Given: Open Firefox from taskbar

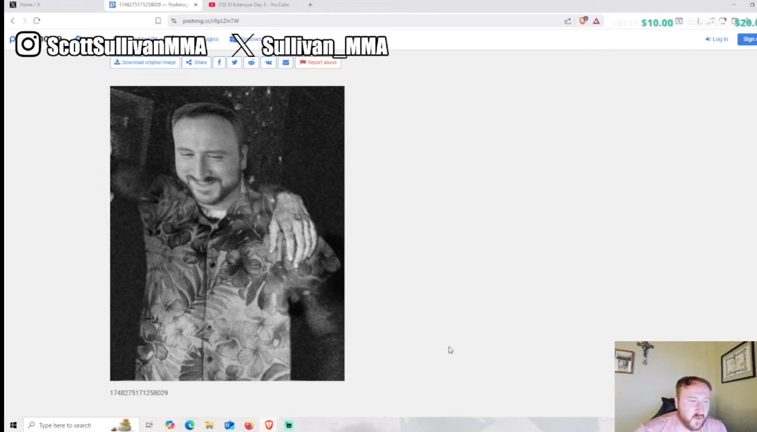Looking at the screenshot, I should (x=249, y=425).
